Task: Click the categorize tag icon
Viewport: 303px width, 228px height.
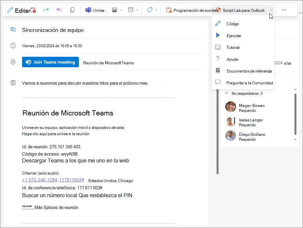Action: 150,10
